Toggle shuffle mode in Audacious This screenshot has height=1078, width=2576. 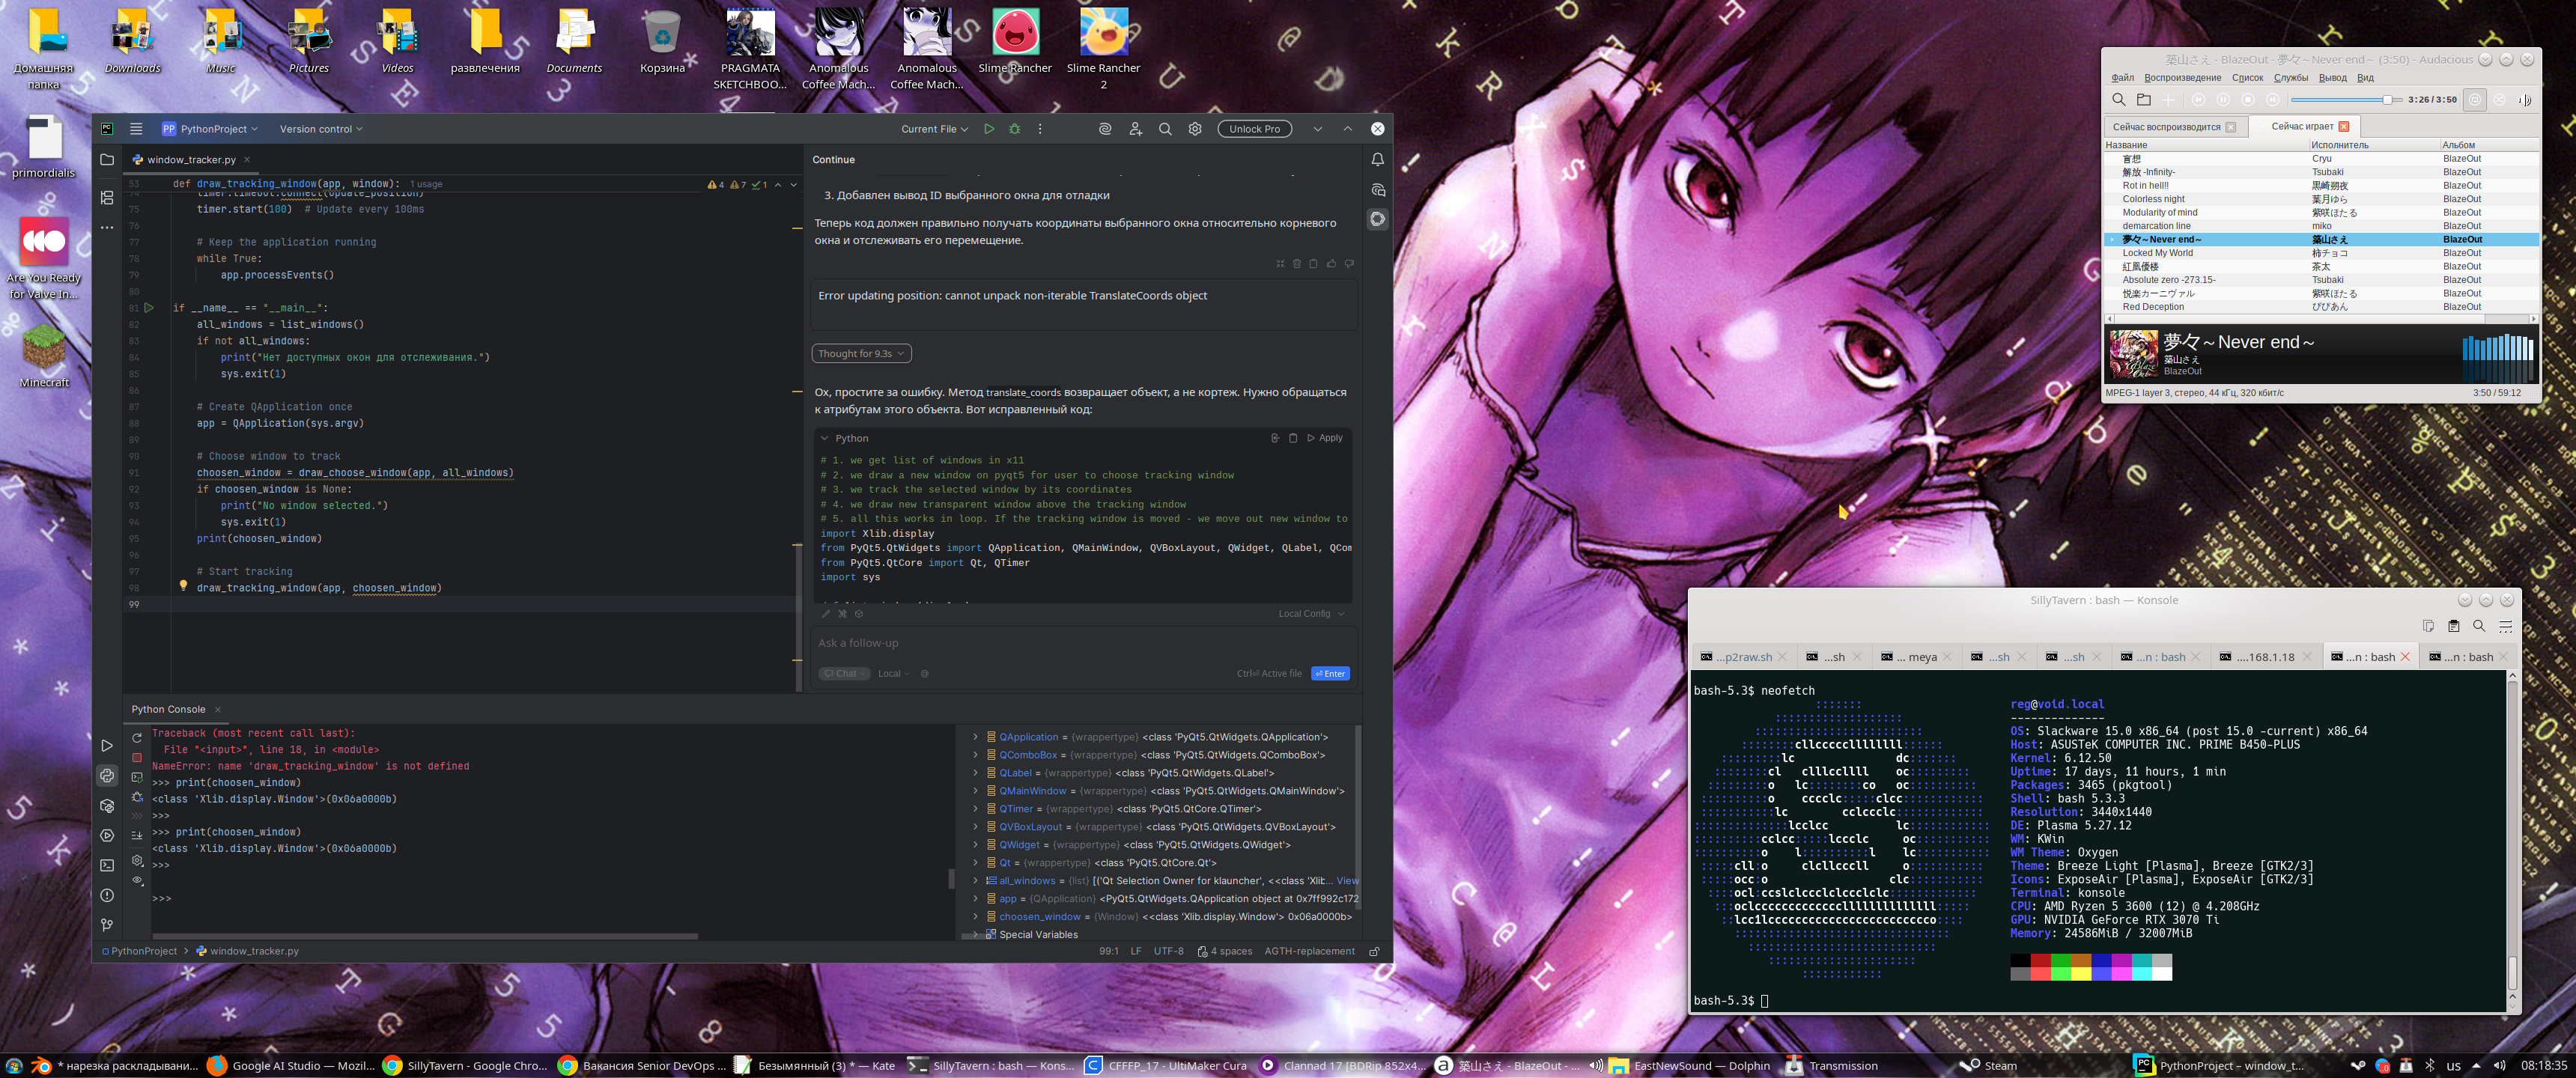pos(2499,100)
